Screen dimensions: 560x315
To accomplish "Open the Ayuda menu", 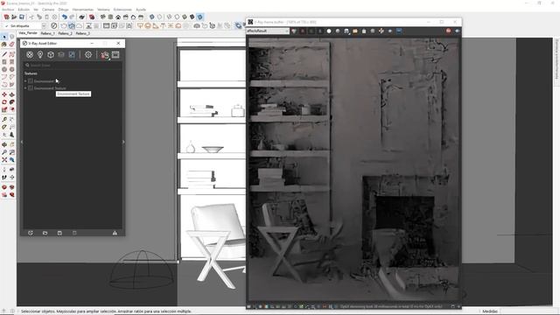I will pos(141,10).
